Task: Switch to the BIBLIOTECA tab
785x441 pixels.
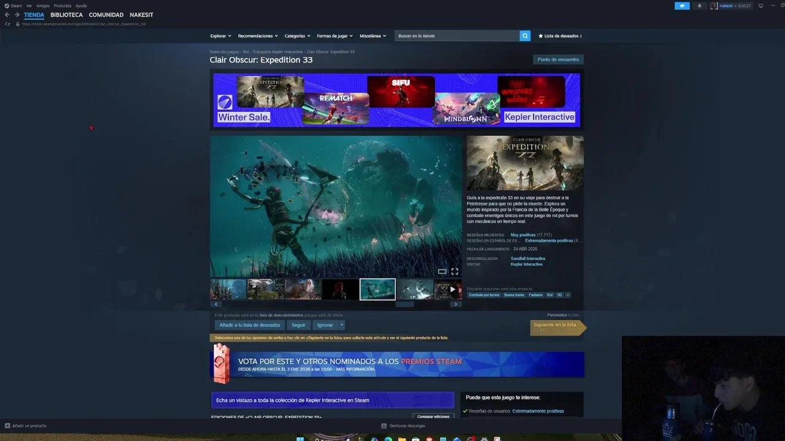Action: (x=66, y=15)
